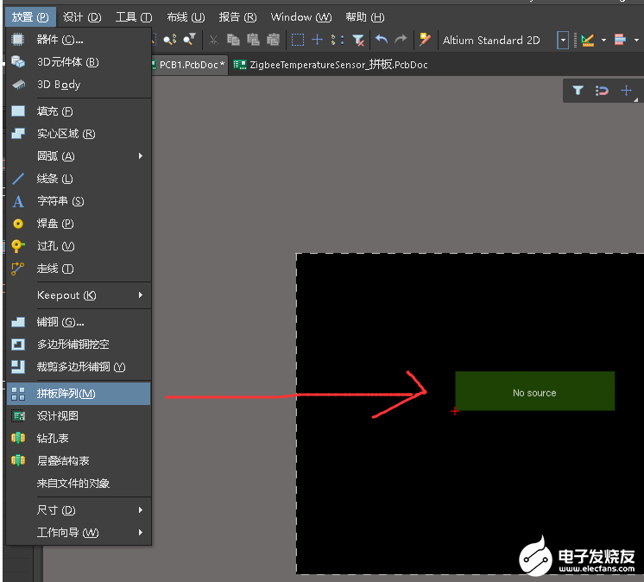This screenshot has width=644, height=582.
Task: Open the 工具 (T) menu
Action: click(134, 17)
